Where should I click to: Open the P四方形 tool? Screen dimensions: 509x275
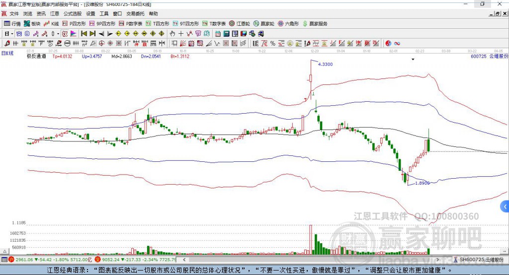point(74,24)
